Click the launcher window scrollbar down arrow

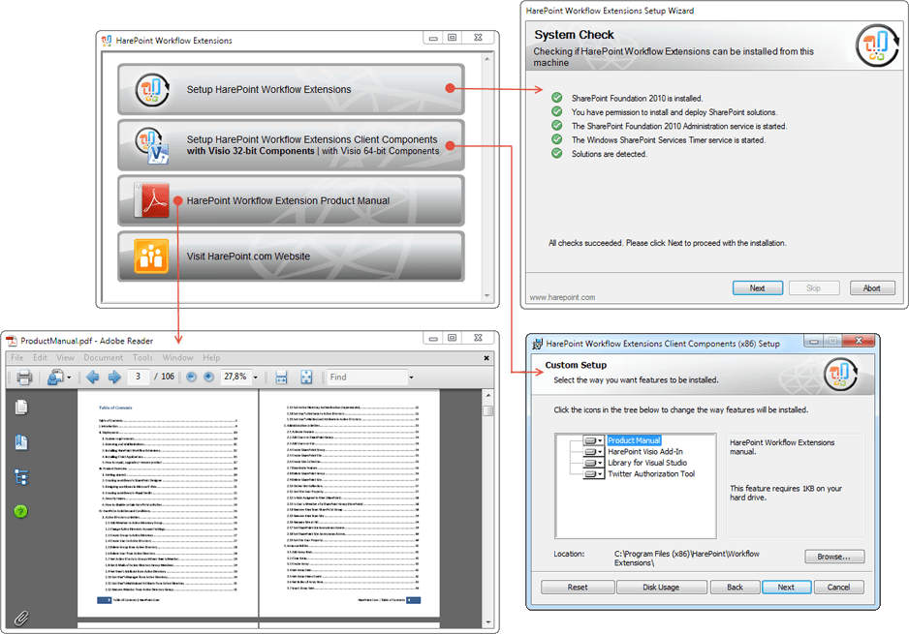pos(486,296)
